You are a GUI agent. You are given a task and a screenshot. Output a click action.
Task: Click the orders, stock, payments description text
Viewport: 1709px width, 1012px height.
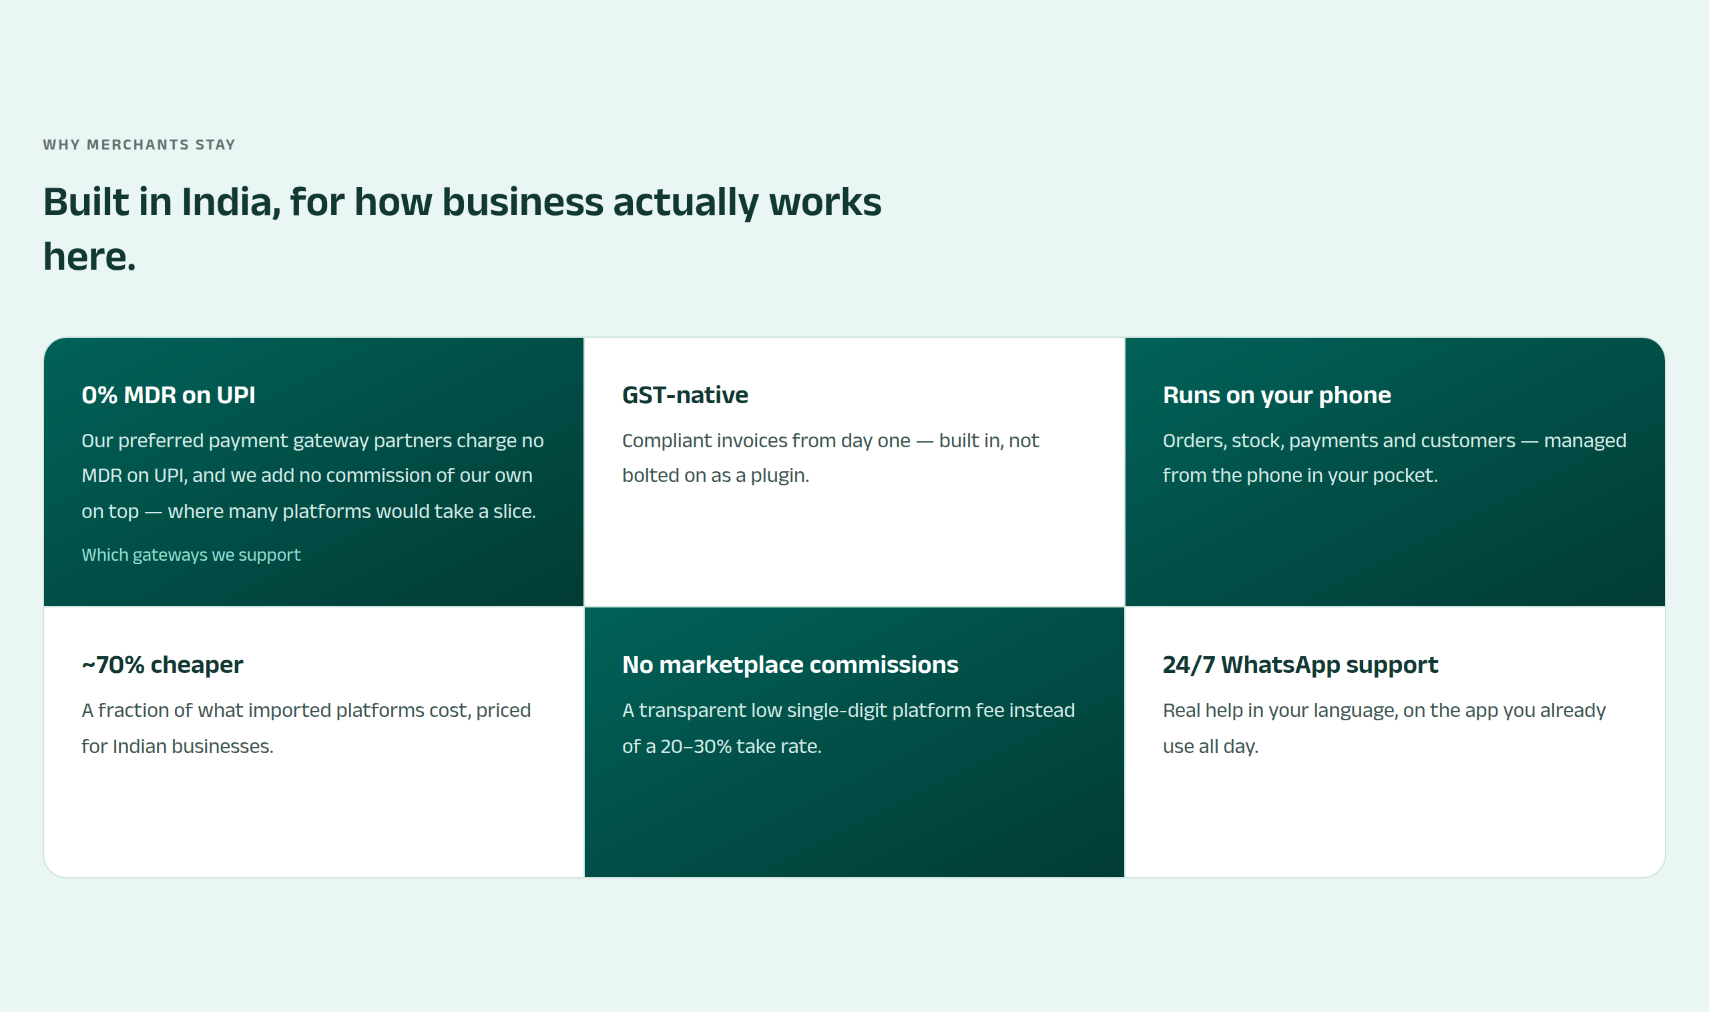click(x=1395, y=457)
